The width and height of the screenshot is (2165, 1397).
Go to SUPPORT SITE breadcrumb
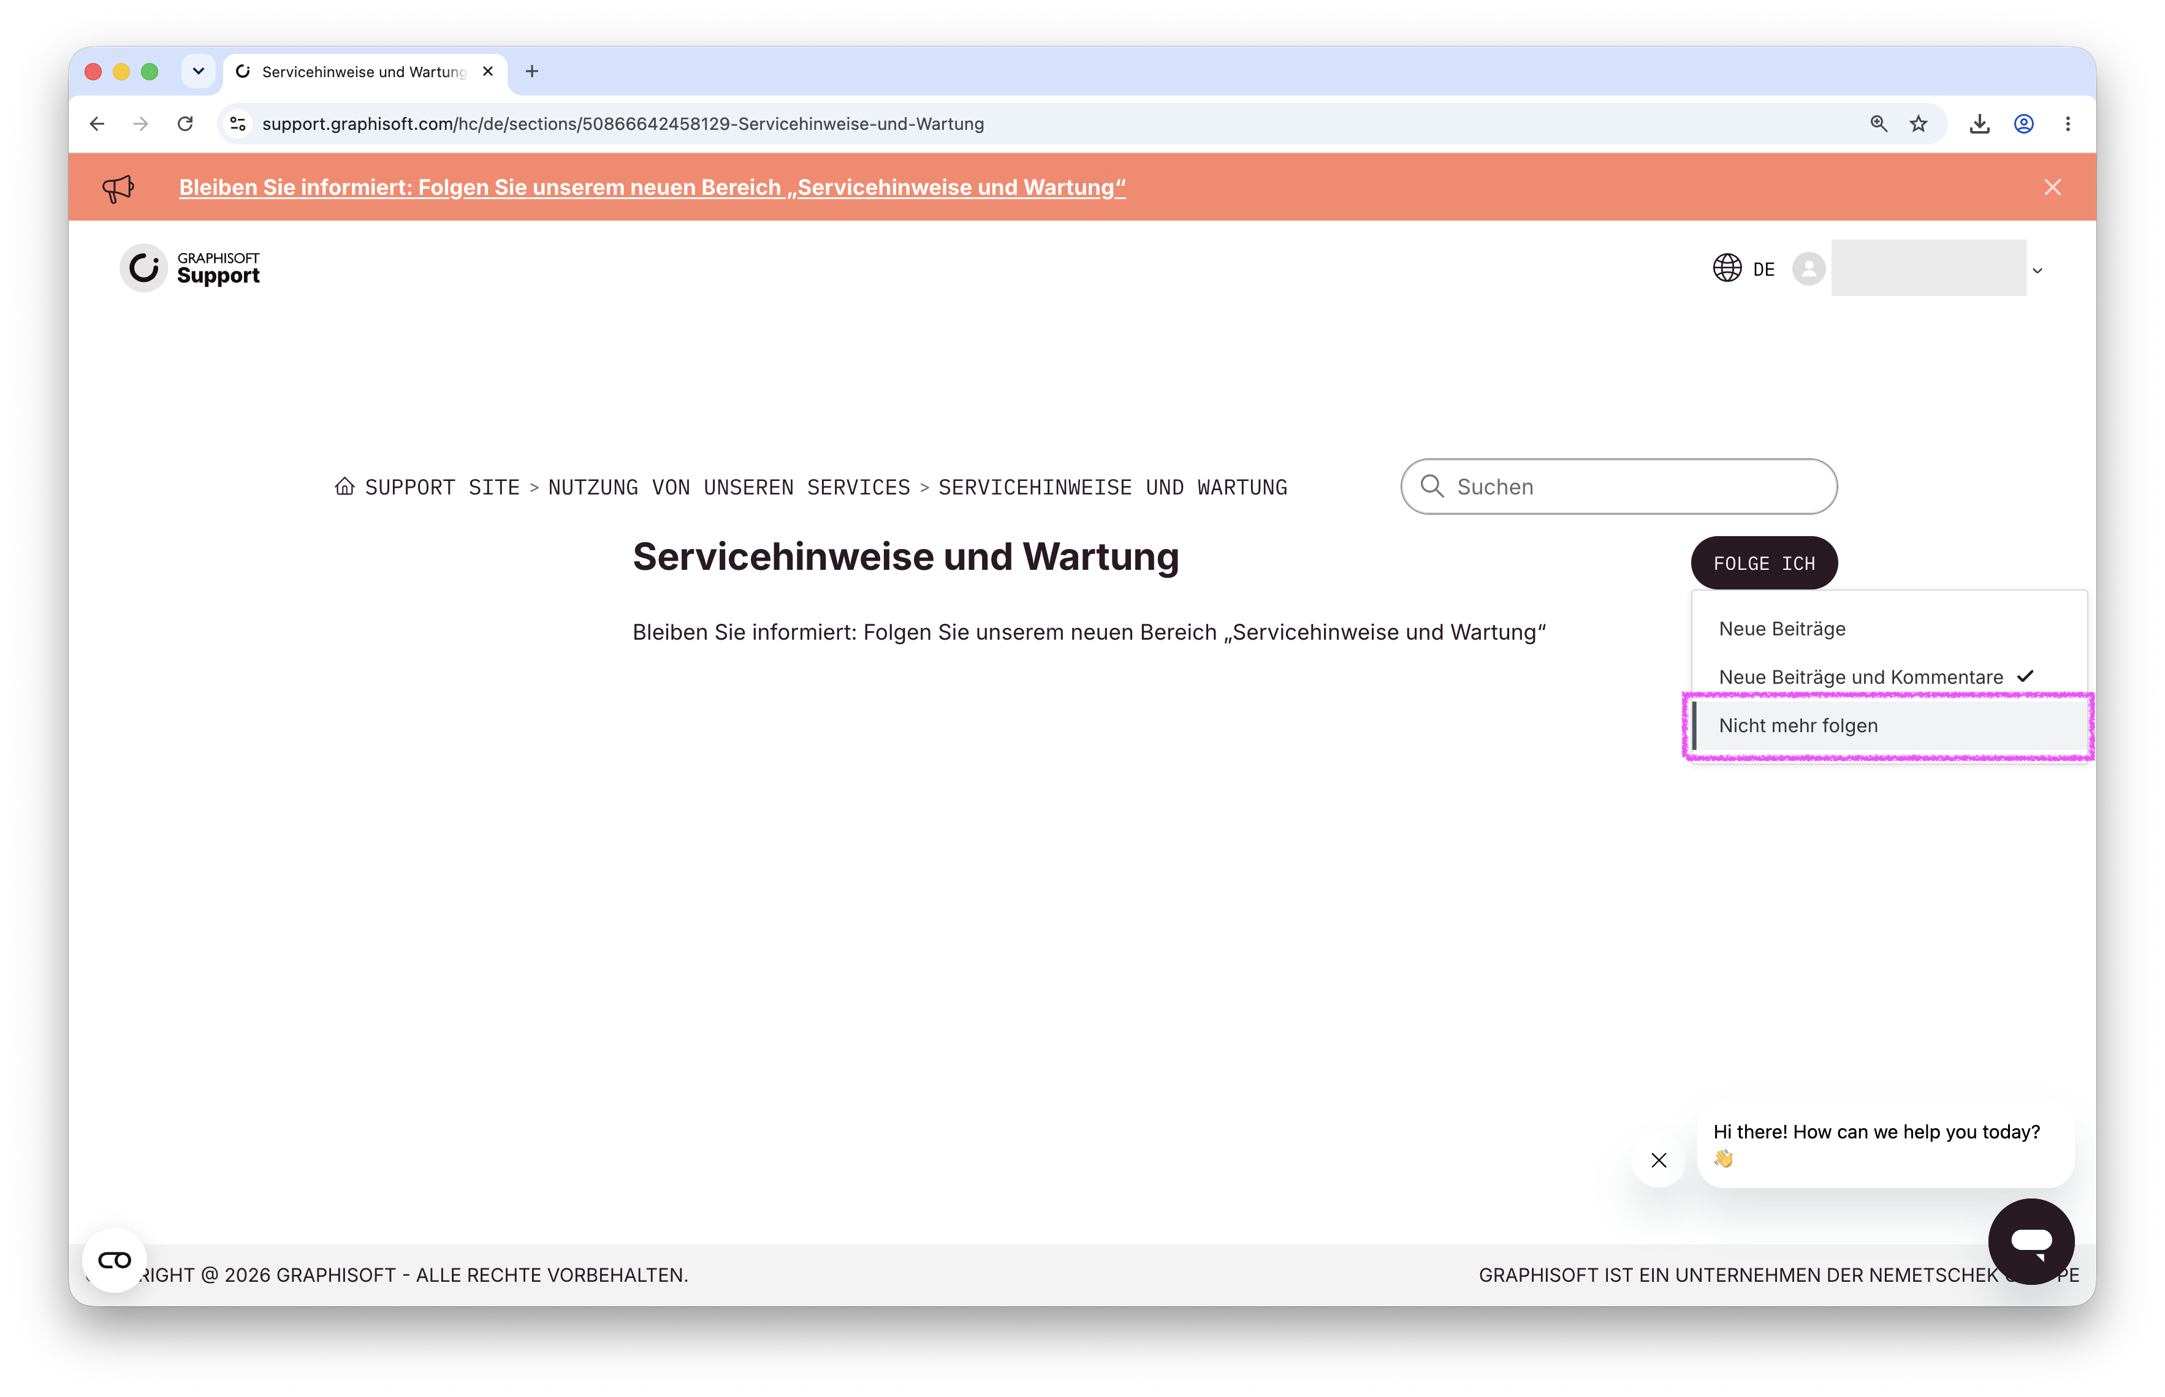point(442,487)
